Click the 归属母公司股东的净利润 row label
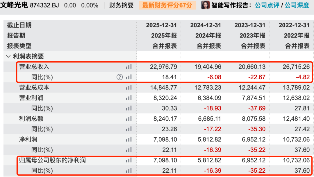314x177 pixels. click(x=52, y=160)
